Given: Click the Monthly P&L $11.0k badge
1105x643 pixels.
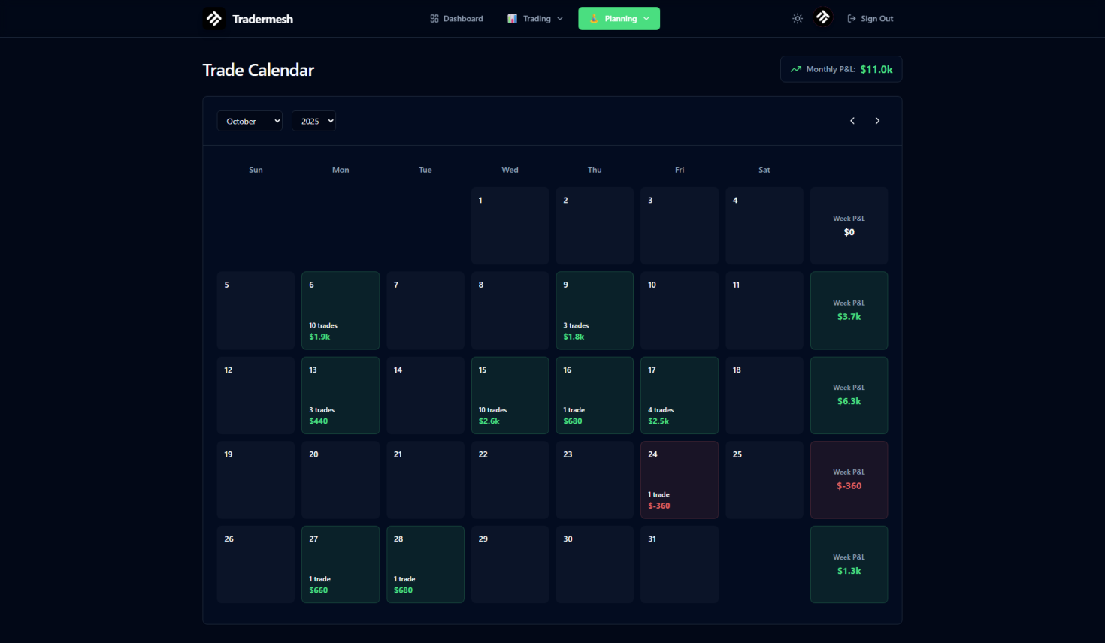Looking at the screenshot, I should (841, 69).
